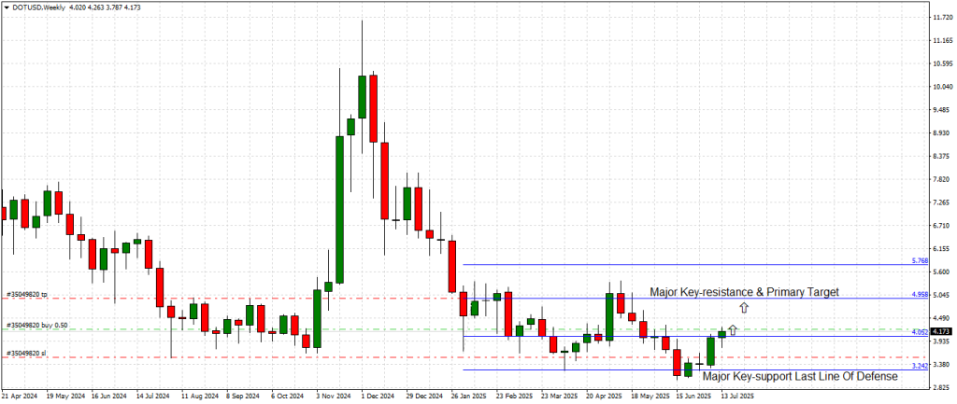Click the 1 Dec 2024 date label
The image size is (957, 404).
click(x=379, y=396)
